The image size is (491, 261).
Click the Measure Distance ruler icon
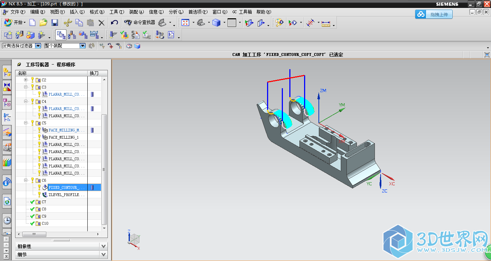pos(326,23)
